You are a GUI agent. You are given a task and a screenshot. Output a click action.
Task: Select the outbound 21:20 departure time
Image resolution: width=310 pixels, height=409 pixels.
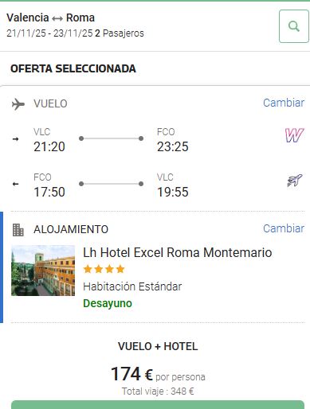49,146
